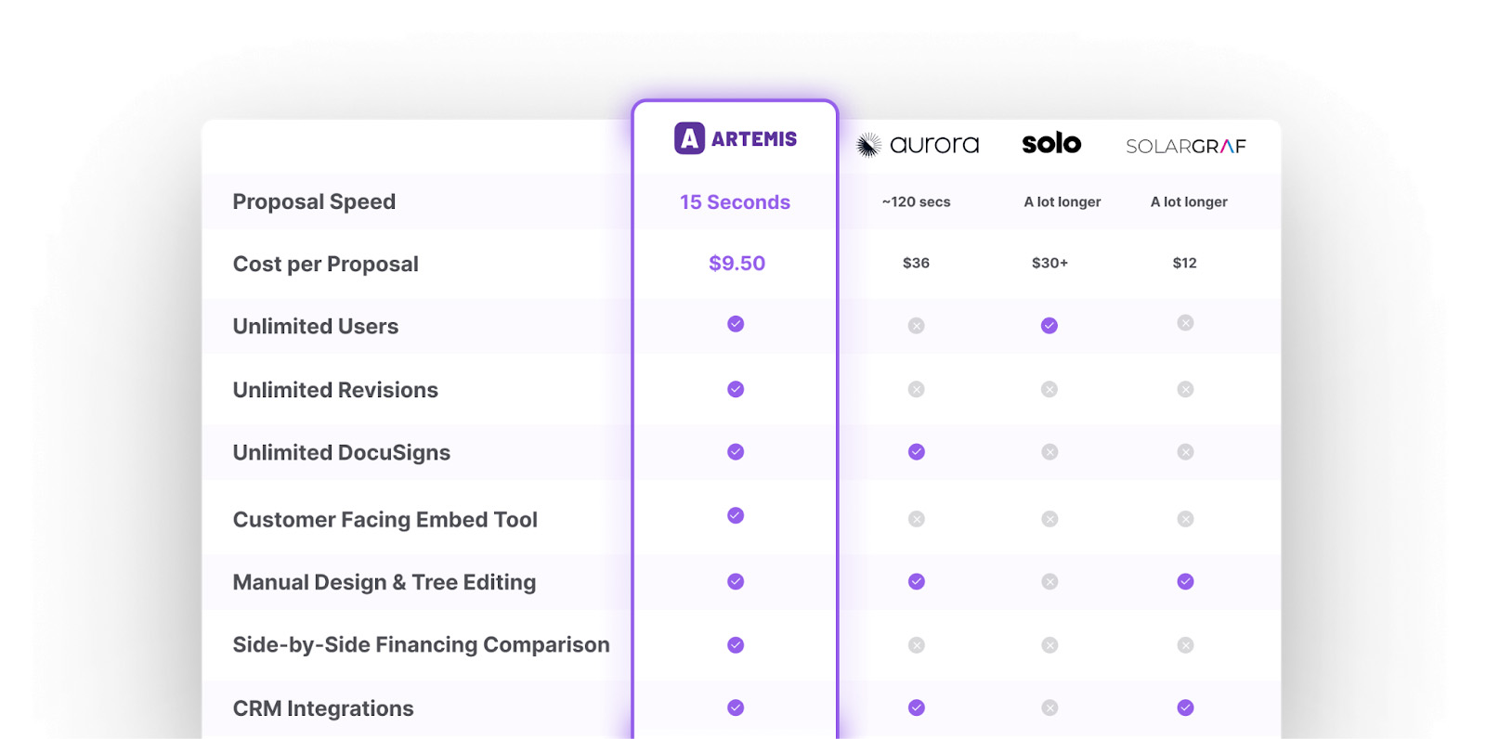
Task: Click the Artemis logo in the highlighted column
Action: pyautogui.click(x=735, y=138)
